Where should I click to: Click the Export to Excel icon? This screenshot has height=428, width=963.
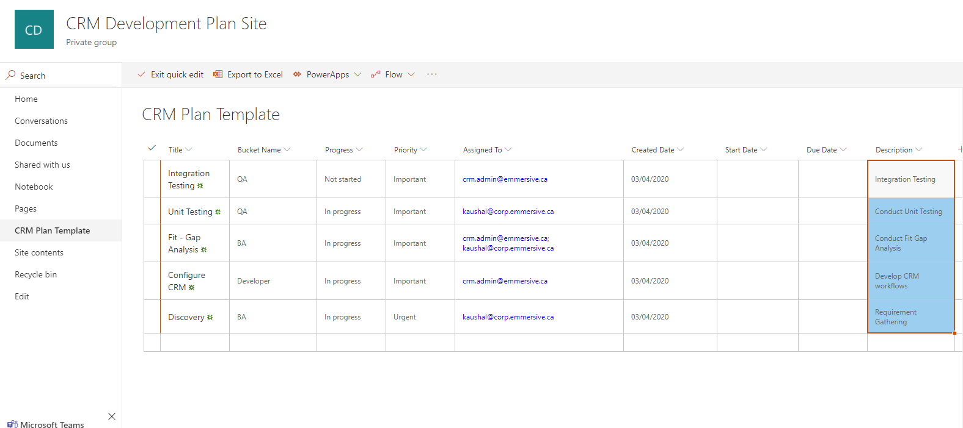218,74
